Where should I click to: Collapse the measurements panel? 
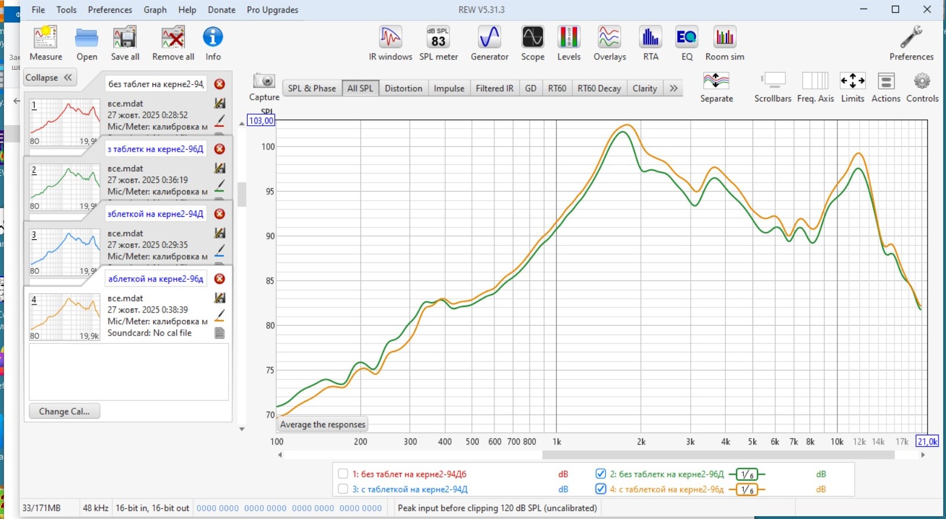tap(49, 78)
